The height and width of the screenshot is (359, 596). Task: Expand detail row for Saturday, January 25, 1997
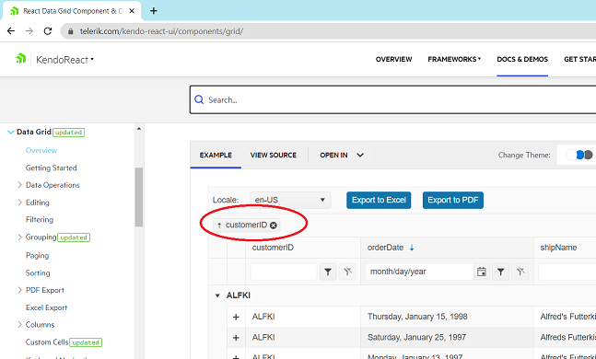point(236,338)
